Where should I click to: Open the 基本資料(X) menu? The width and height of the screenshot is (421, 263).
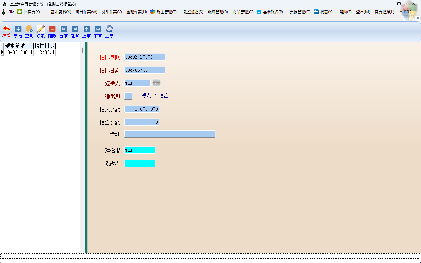point(61,12)
